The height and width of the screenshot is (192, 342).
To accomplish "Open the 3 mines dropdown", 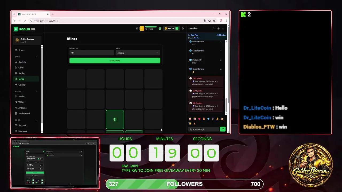I will [x=138, y=53].
